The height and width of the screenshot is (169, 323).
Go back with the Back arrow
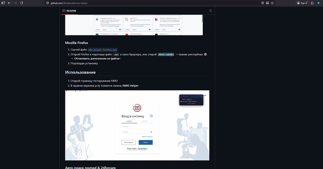(9, 3)
